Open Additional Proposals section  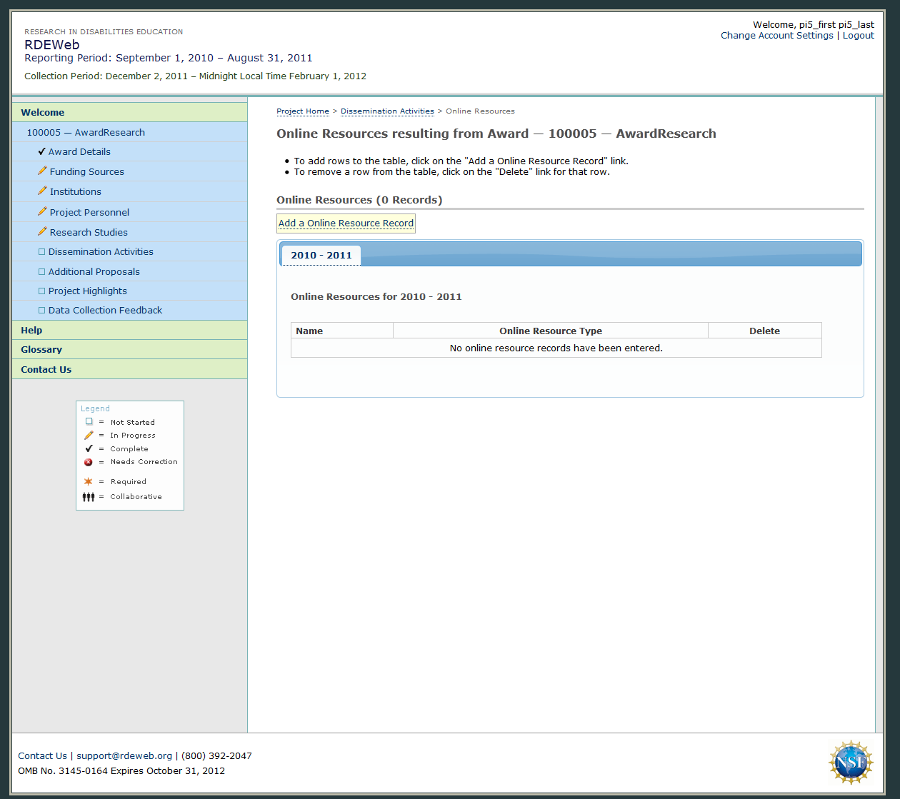[x=94, y=271]
